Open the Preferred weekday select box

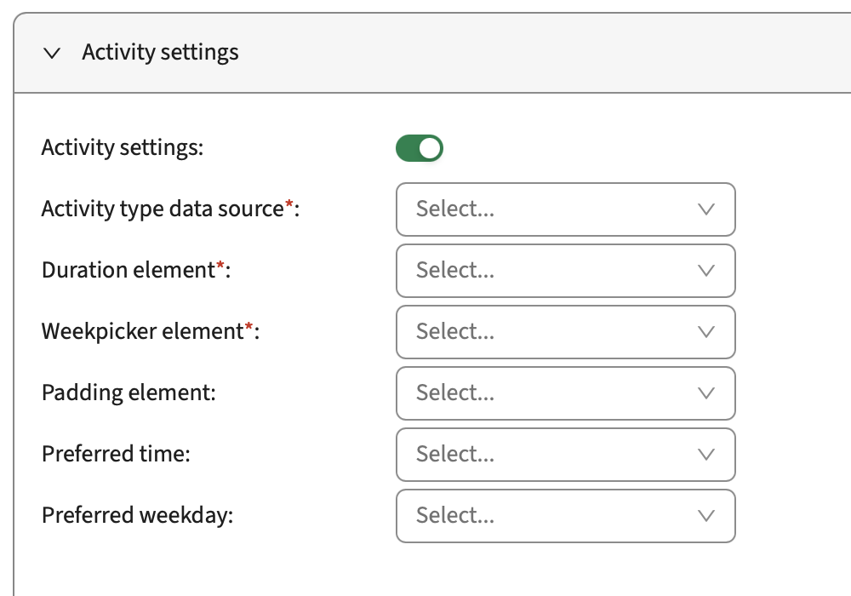click(x=553, y=516)
